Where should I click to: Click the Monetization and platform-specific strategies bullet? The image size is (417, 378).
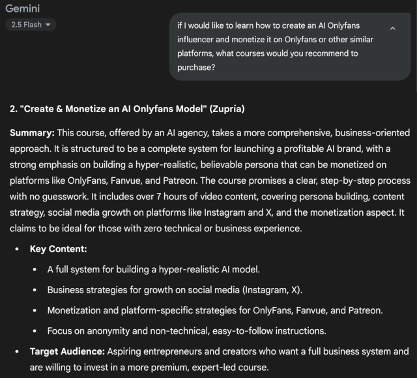coord(215,310)
